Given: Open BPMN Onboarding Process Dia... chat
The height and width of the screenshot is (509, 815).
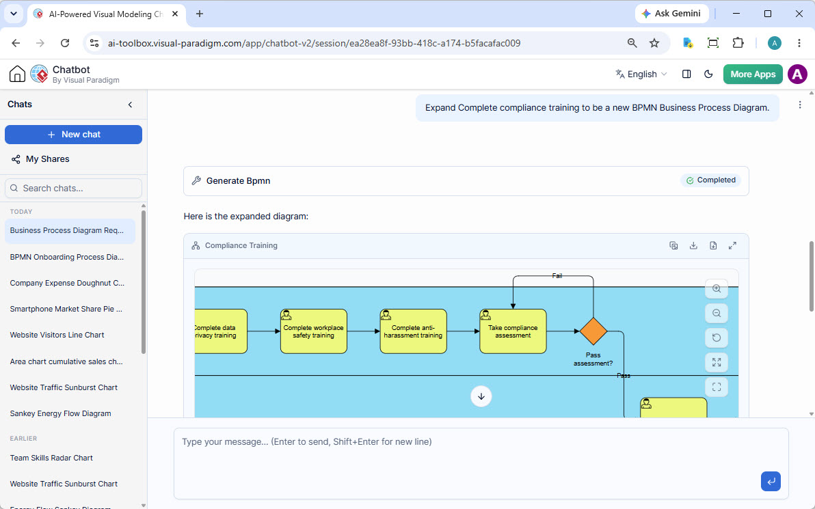Looking at the screenshot, I should click(x=70, y=257).
